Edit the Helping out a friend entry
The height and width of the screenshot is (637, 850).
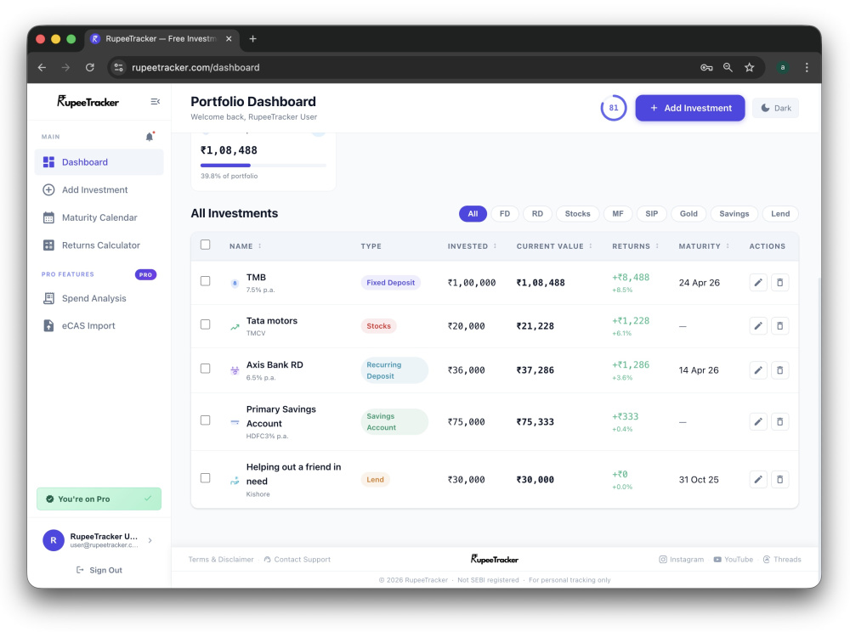click(x=758, y=479)
